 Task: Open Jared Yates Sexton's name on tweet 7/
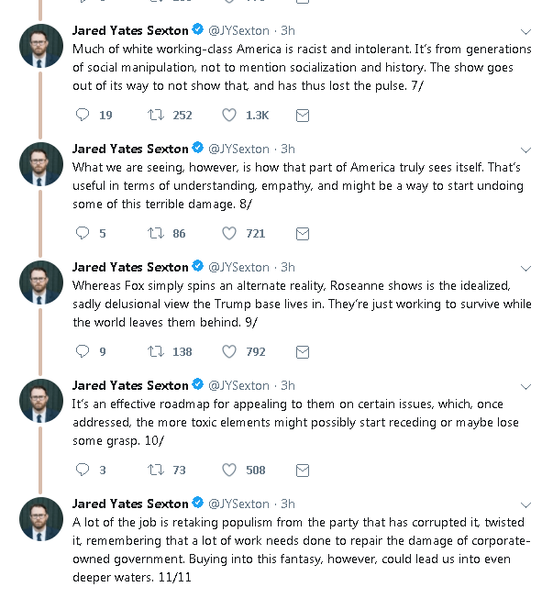(129, 30)
